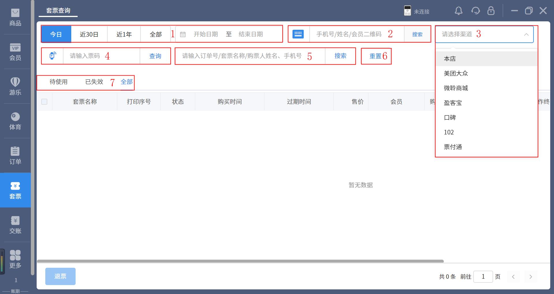This screenshot has width=554, height=294.
Task: Open the 商品 sidebar section
Action: tap(15, 17)
